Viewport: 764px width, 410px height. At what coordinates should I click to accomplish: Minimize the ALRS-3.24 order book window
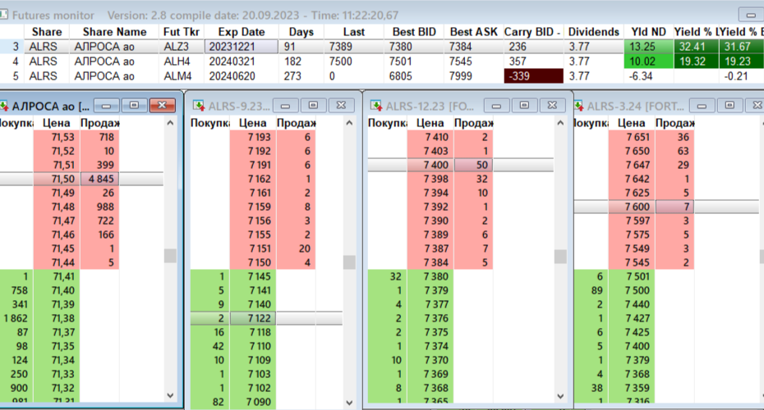702,105
